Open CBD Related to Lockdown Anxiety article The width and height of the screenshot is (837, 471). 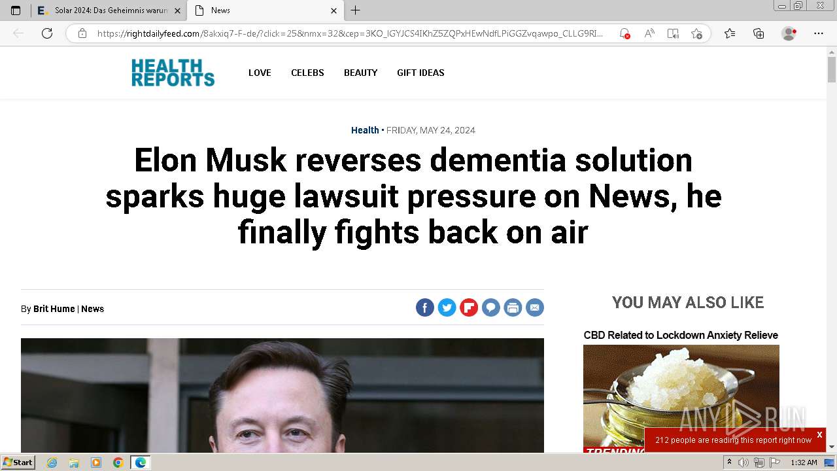pos(681,335)
